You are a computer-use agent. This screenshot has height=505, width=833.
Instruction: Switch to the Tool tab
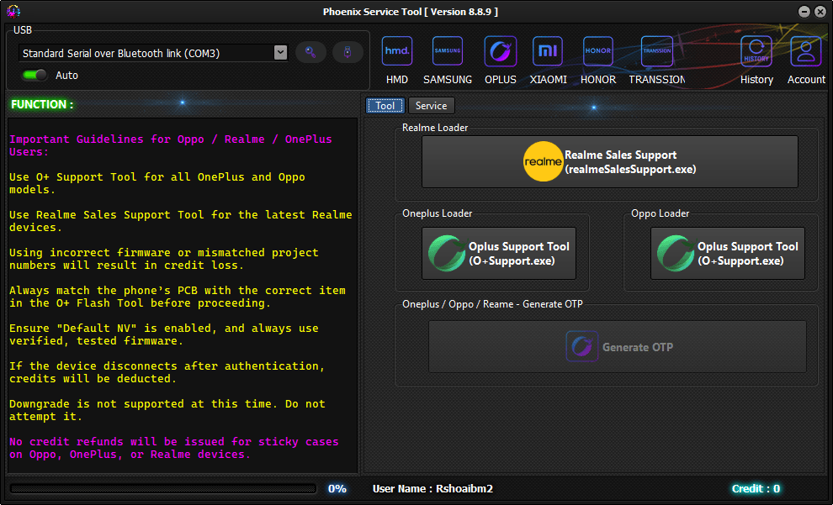point(385,106)
